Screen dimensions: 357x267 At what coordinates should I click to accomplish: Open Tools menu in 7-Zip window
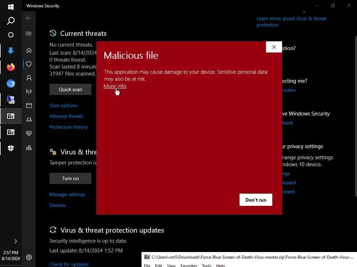pos(206,265)
